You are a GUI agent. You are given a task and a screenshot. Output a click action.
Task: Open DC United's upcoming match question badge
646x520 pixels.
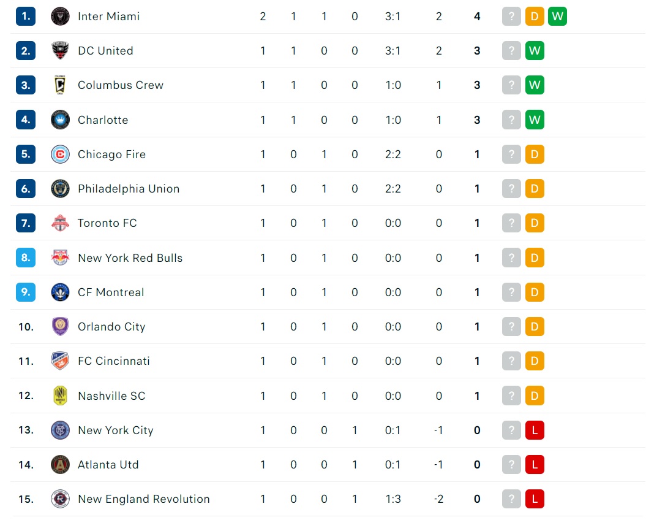coord(511,51)
